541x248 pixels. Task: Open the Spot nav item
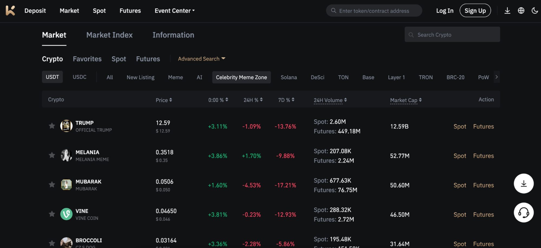click(99, 11)
